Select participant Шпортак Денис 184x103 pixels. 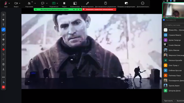pos(174,91)
